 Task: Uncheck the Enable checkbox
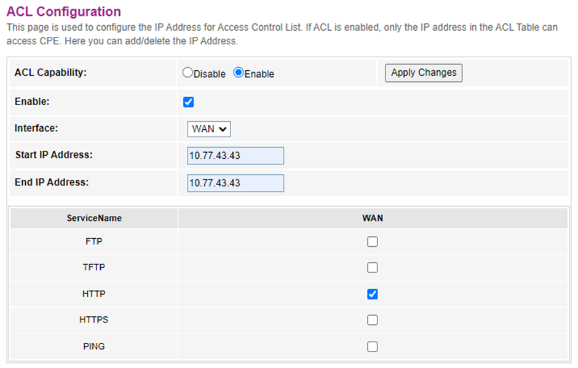coord(189,102)
